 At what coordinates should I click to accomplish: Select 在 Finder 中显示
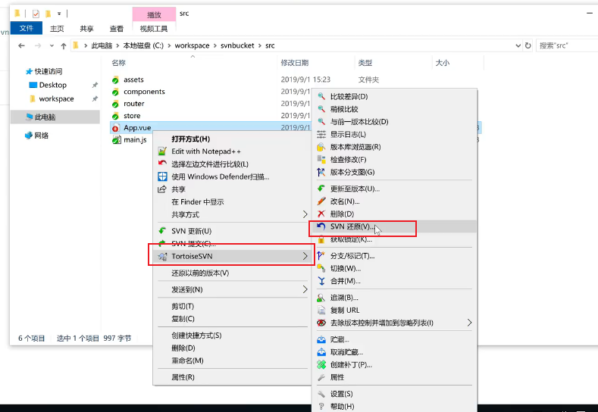point(198,202)
